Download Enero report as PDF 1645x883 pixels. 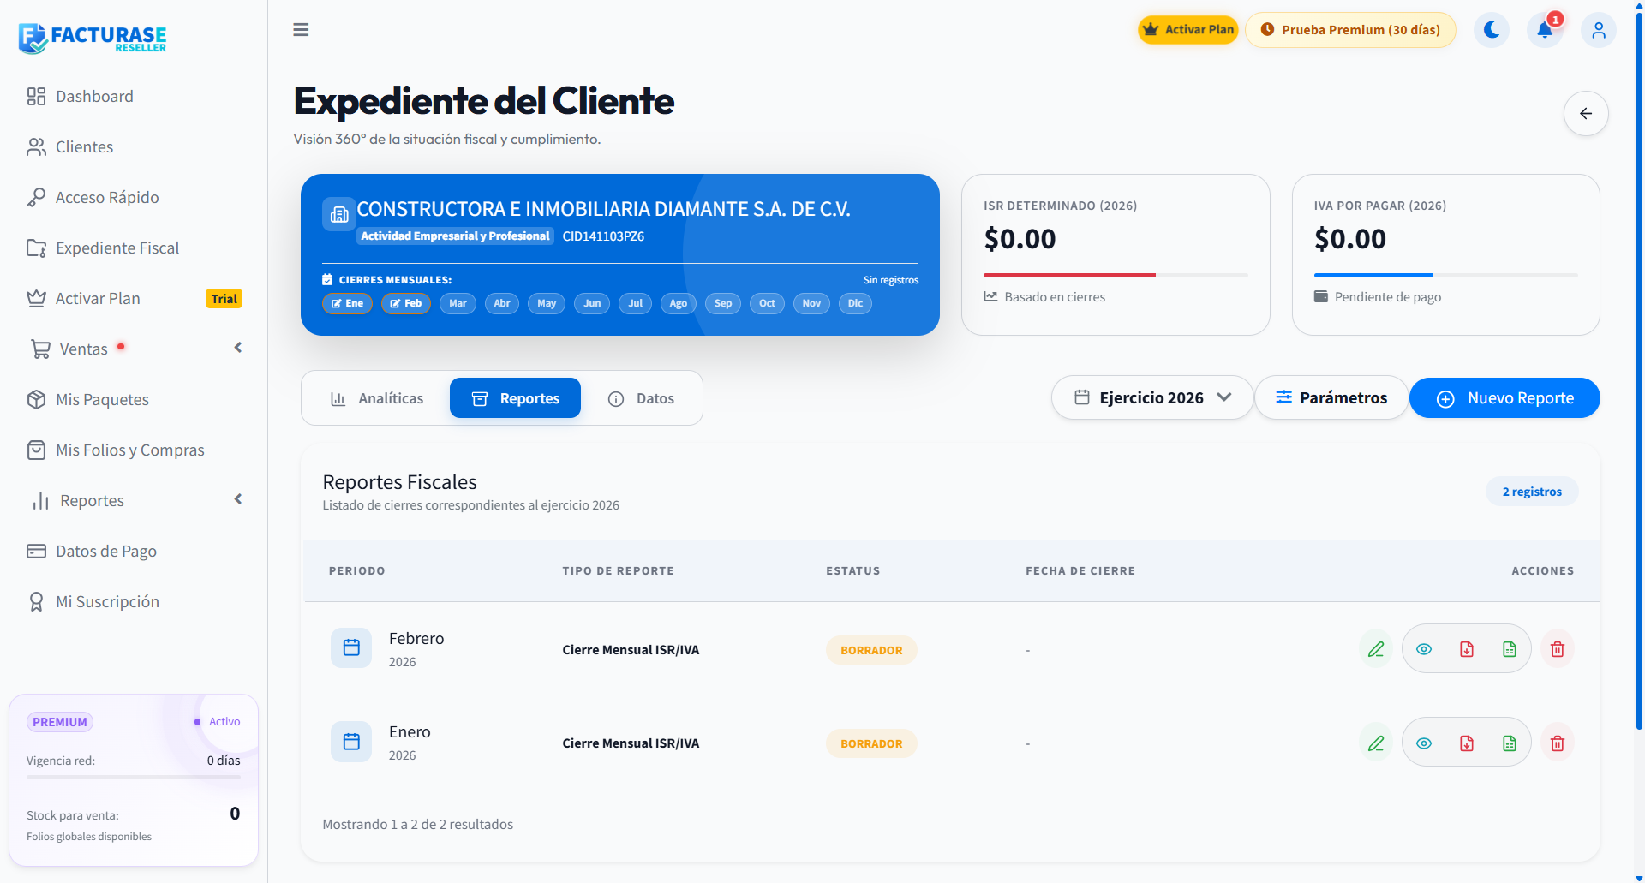[x=1467, y=743]
